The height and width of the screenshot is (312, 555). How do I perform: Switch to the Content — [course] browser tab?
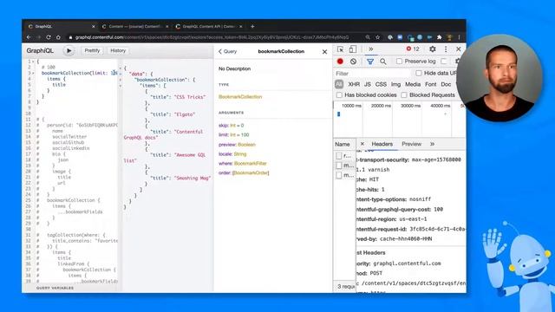tap(134, 26)
